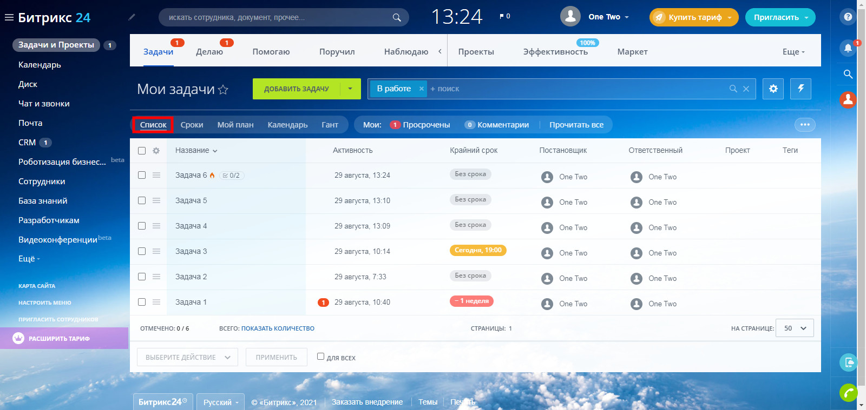Click the Показать количество link
Screen dimensions: 866x410
[x=278, y=328]
